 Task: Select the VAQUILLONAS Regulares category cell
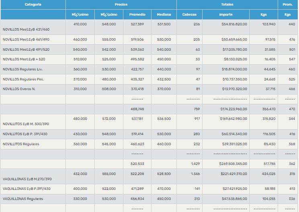click(x=23, y=199)
